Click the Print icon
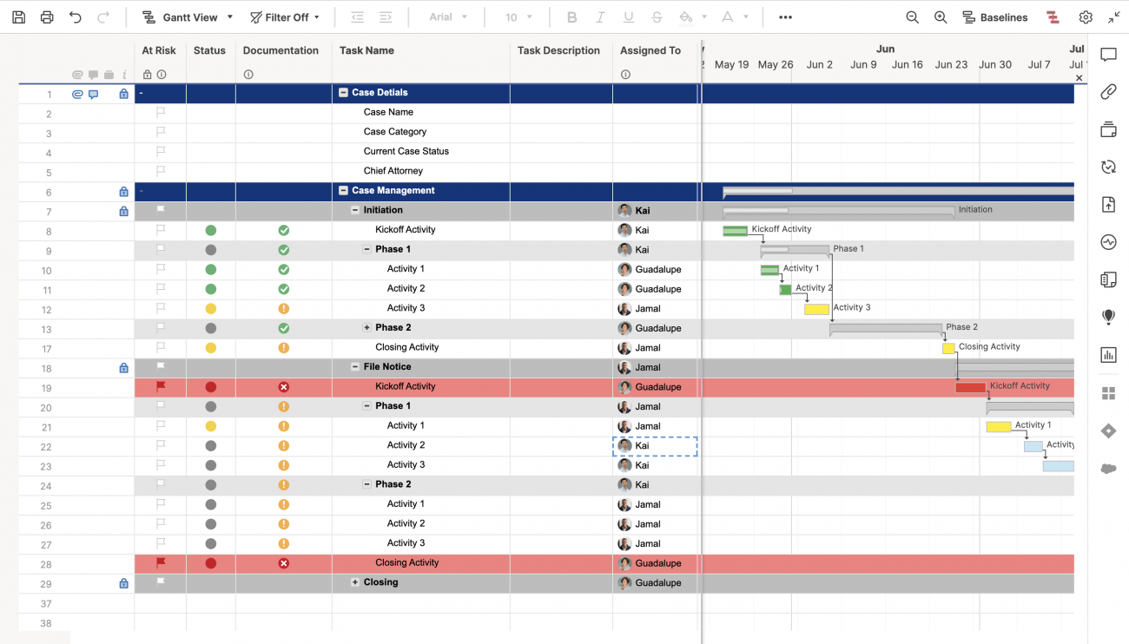1129x644 pixels. [47, 17]
